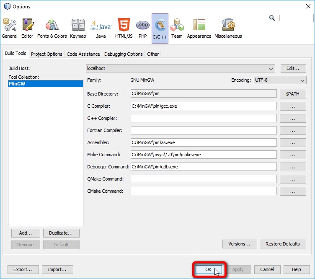Click the search magnifier icon
315x279 pixels.
point(272,18)
